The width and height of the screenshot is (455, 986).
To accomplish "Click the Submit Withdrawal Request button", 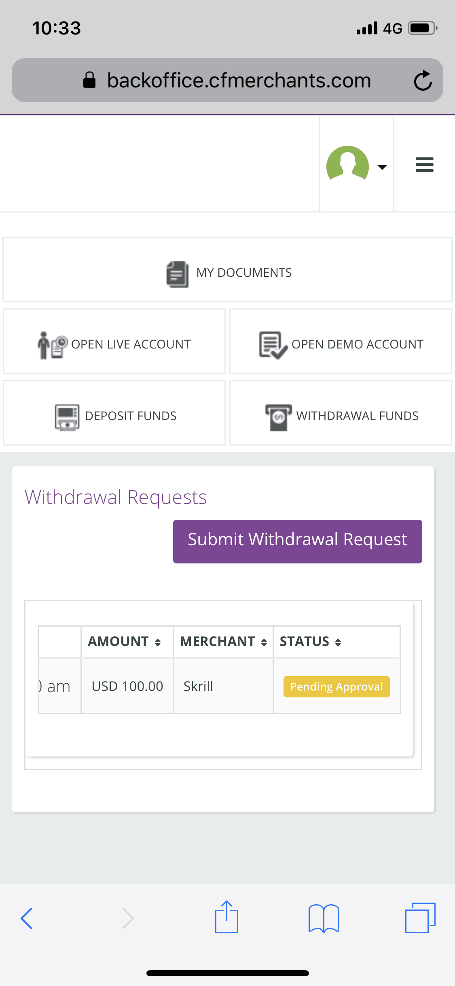I will pos(297,540).
